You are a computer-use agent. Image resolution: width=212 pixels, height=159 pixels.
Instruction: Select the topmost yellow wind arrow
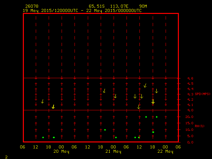pyautogui.click(x=145, y=85)
